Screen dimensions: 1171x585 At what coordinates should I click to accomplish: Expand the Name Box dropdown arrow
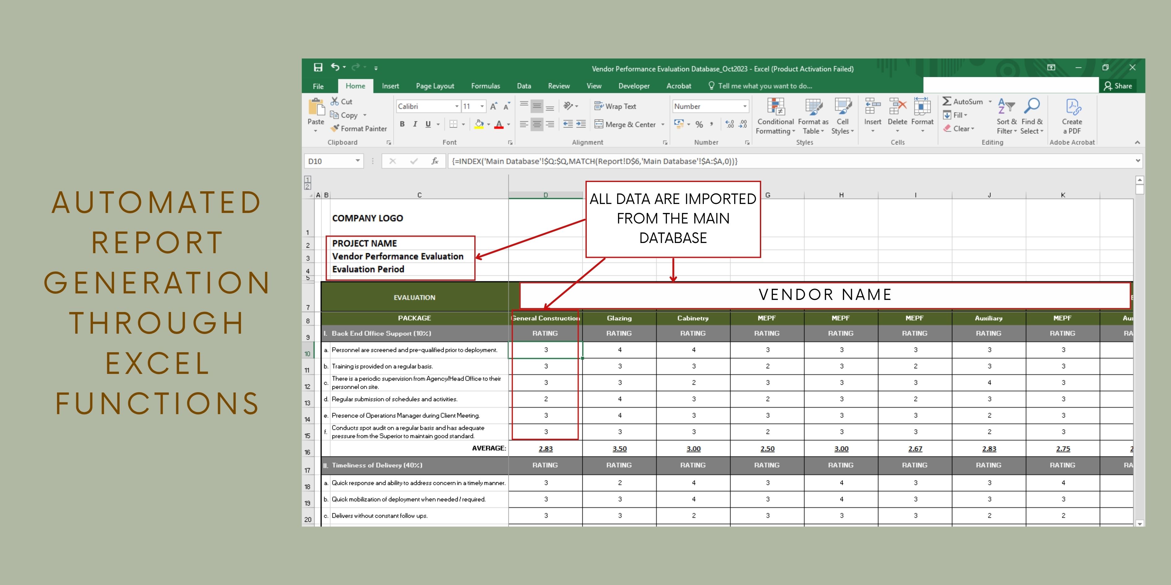pos(358,161)
